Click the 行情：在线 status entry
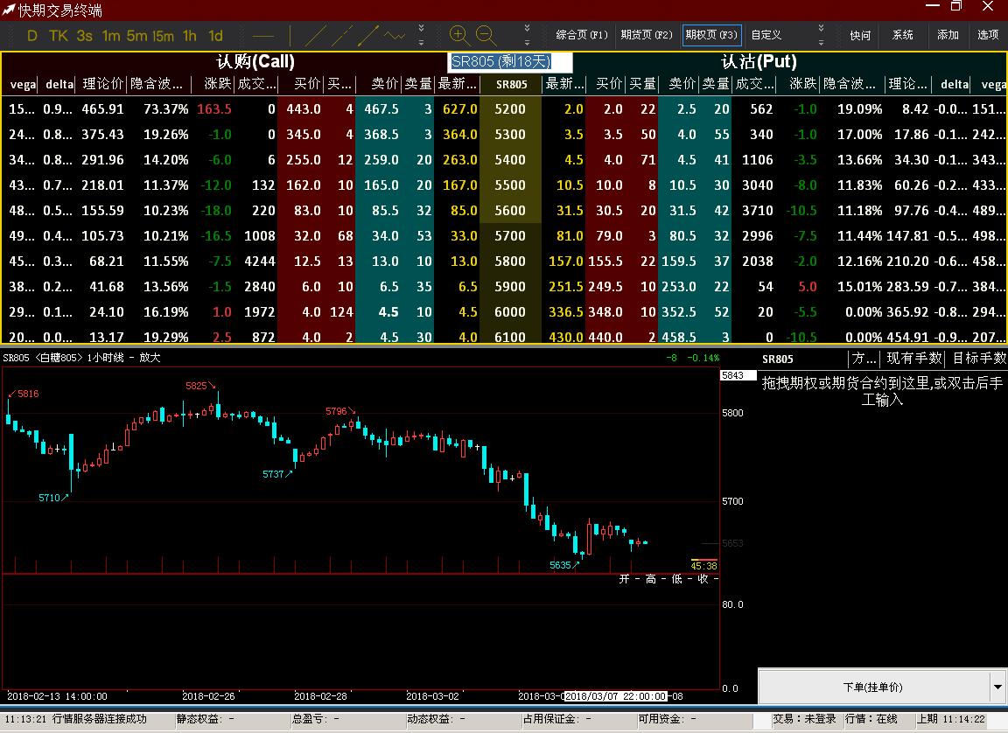This screenshot has height=733, width=1008. pyautogui.click(x=871, y=719)
